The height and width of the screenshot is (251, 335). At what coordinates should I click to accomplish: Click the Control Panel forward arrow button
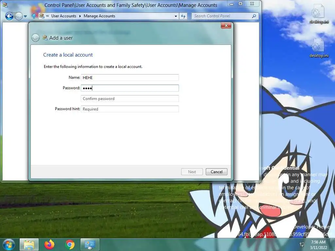[19, 16]
